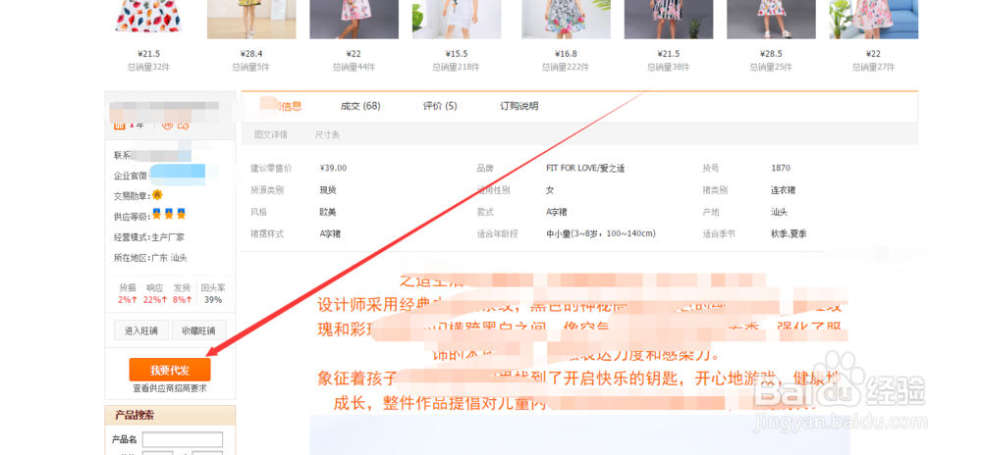Open the dress thumbnail priced ¥28.4
Screen dimensions: 982x455
coord(251,20)
